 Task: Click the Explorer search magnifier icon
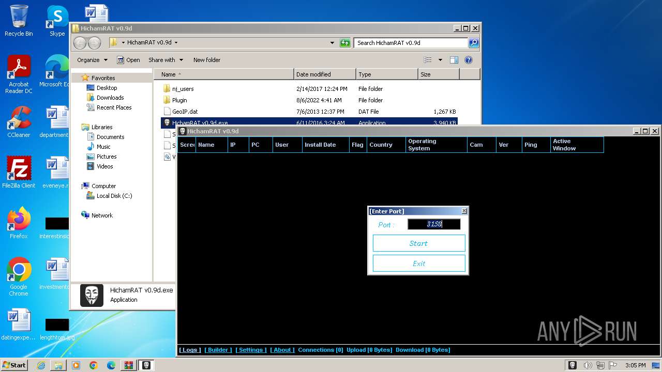[x=473, y=43]
